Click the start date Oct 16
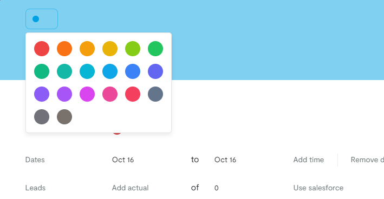This screenshot has width=384, height=199. click(123, 160)
